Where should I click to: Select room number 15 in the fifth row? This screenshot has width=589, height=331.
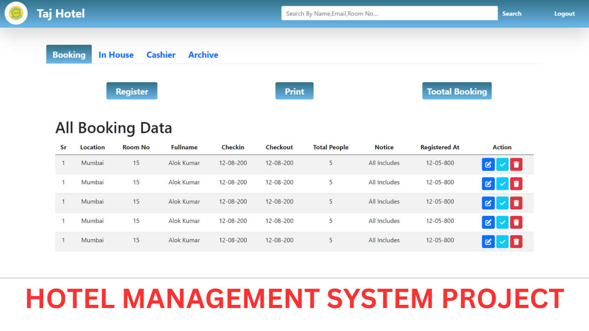coord(136,240)
